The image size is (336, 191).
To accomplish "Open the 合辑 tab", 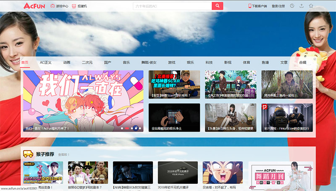I will point(303,62).
